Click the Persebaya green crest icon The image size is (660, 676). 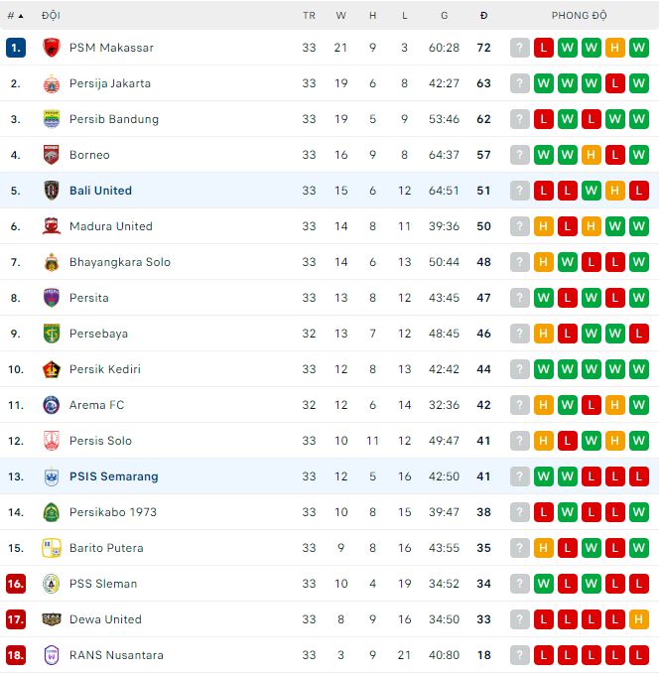52,334
